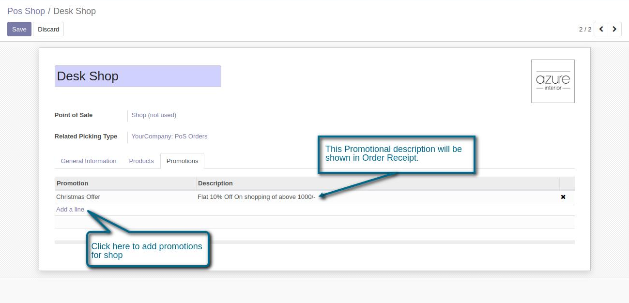This screenshot has height=303, width=629.
Task: Open the Products tab
Action: click(141, 161)
